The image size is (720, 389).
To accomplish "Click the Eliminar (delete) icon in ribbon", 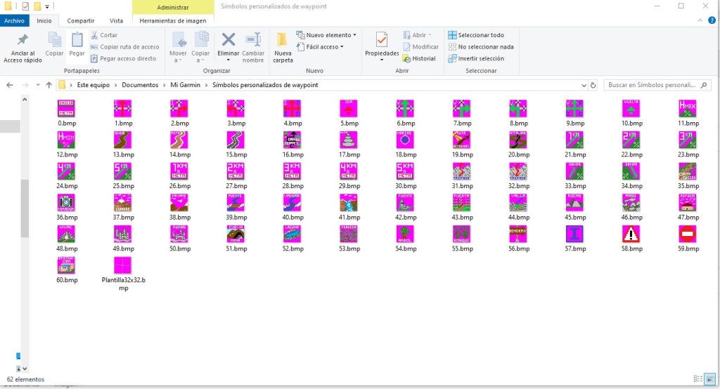I will (228, 41).
